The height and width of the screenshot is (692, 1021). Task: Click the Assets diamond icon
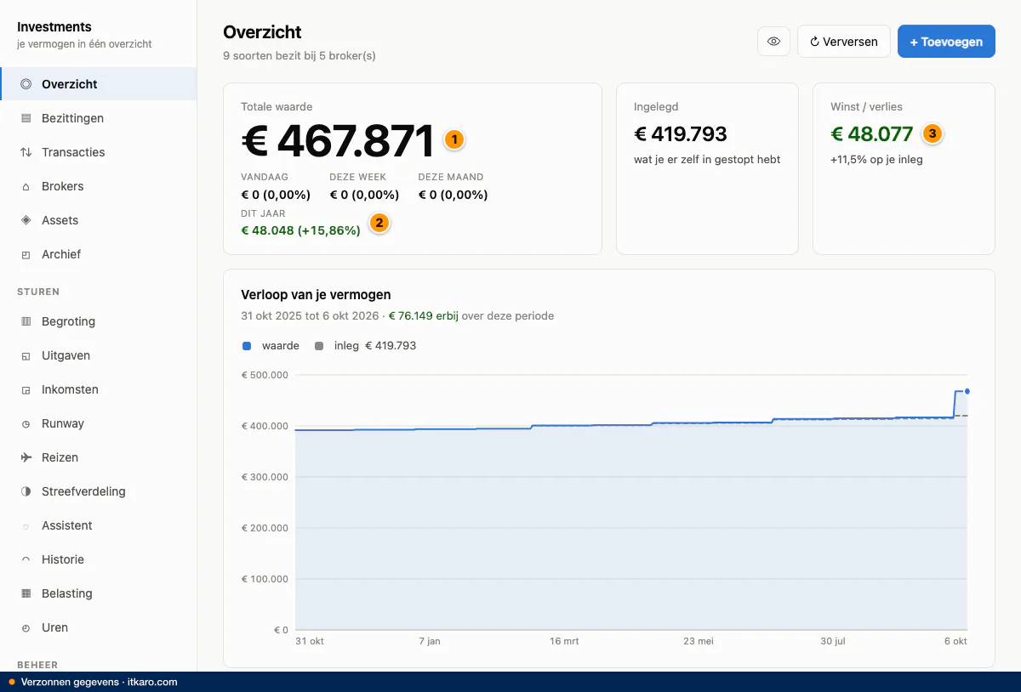click(26, 220)
